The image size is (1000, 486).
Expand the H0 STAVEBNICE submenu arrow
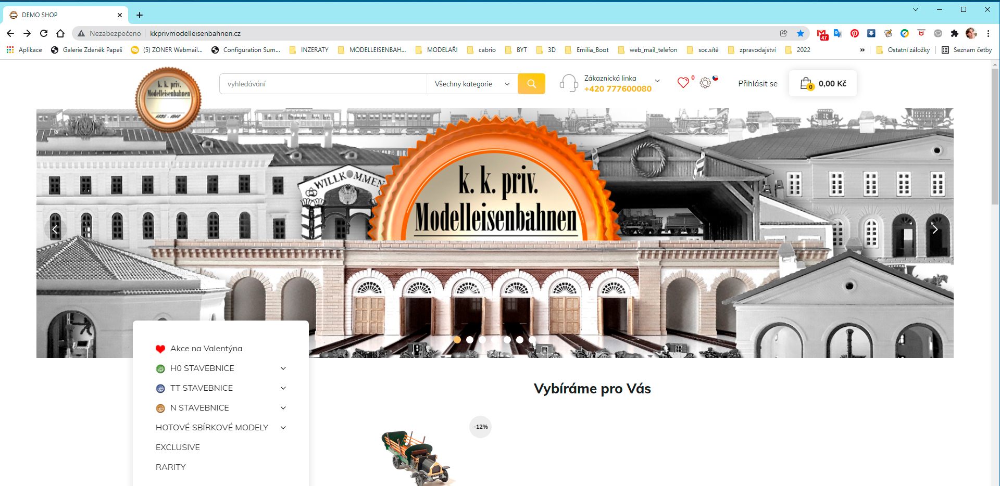pyautogui.click(x=283, y=368)
